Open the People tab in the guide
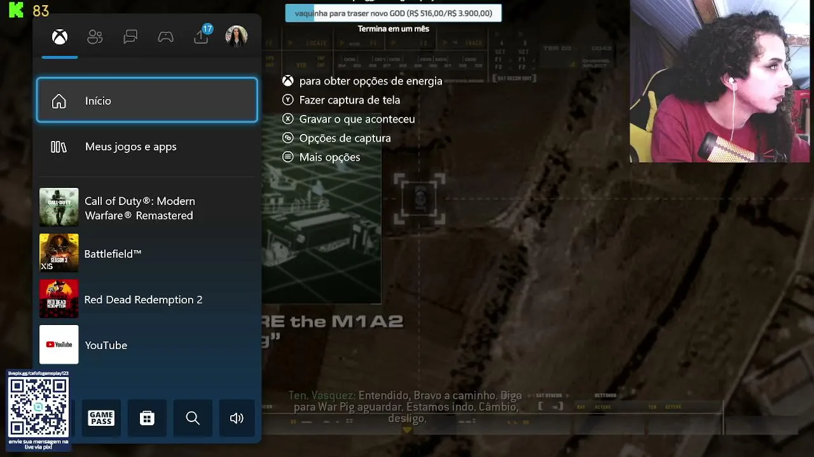Viewport: 814px width, 457px height. point(95,37)
